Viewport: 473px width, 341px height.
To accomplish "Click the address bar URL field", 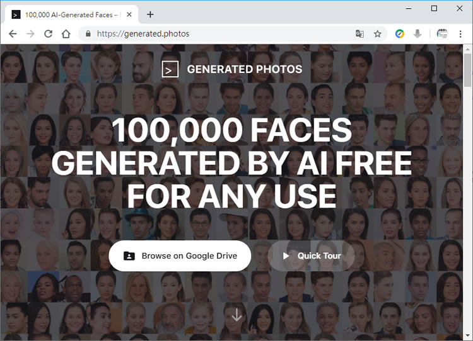I will 221,34.
